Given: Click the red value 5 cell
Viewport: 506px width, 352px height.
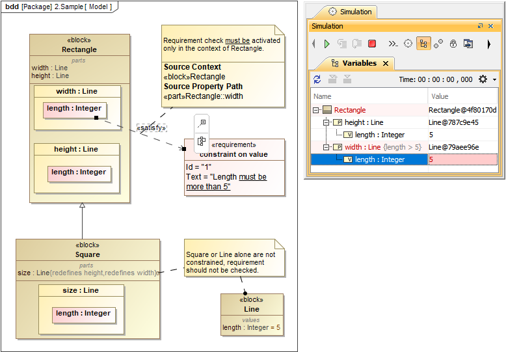Looking at the screenshot, I should (462, 159).
